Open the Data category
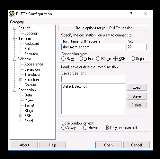Image resolution: width=160 pixels, height=159 pixels. point(28,95)
